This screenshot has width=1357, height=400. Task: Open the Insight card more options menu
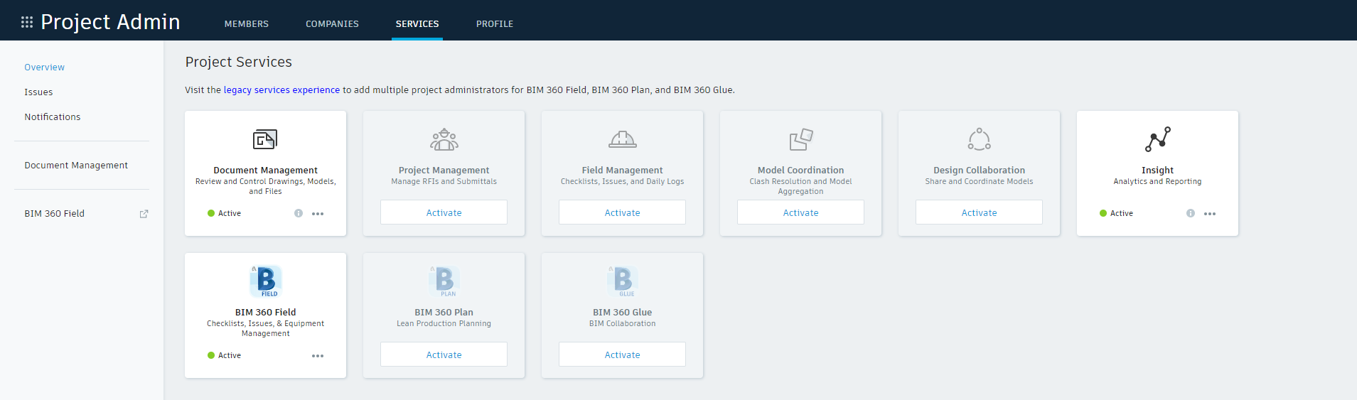point(1210,214)
